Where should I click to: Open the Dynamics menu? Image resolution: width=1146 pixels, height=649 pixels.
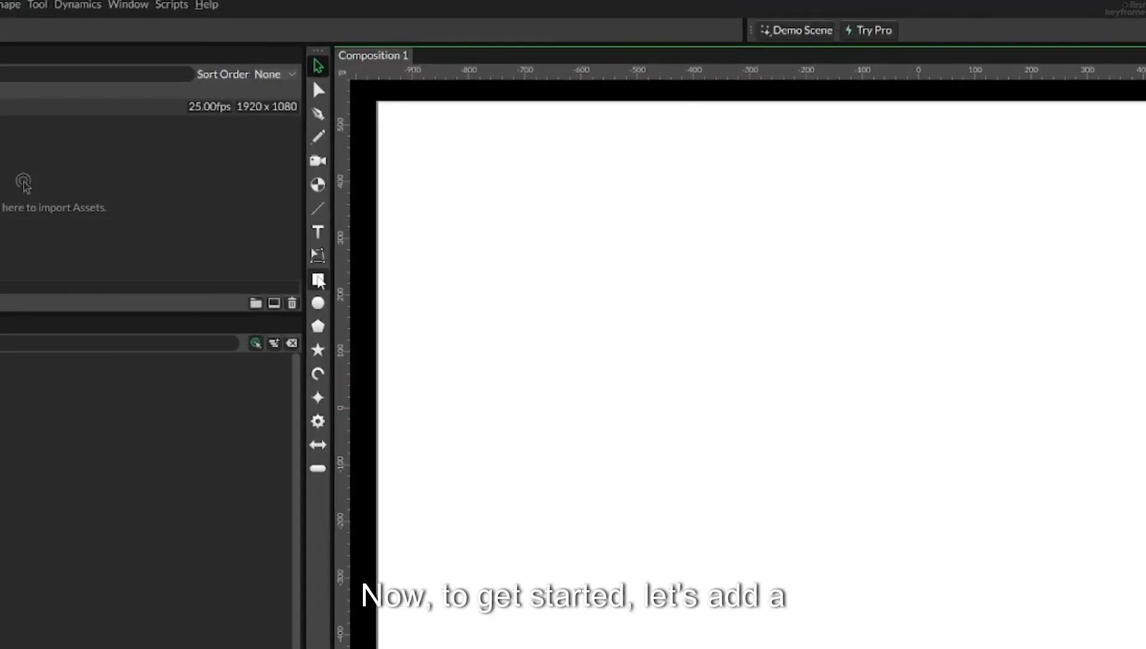click(78, 5)
